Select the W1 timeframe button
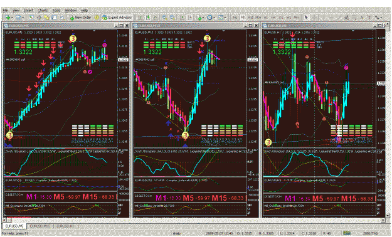This screenshot has height=237, width=392. click(x=289, y=18)
